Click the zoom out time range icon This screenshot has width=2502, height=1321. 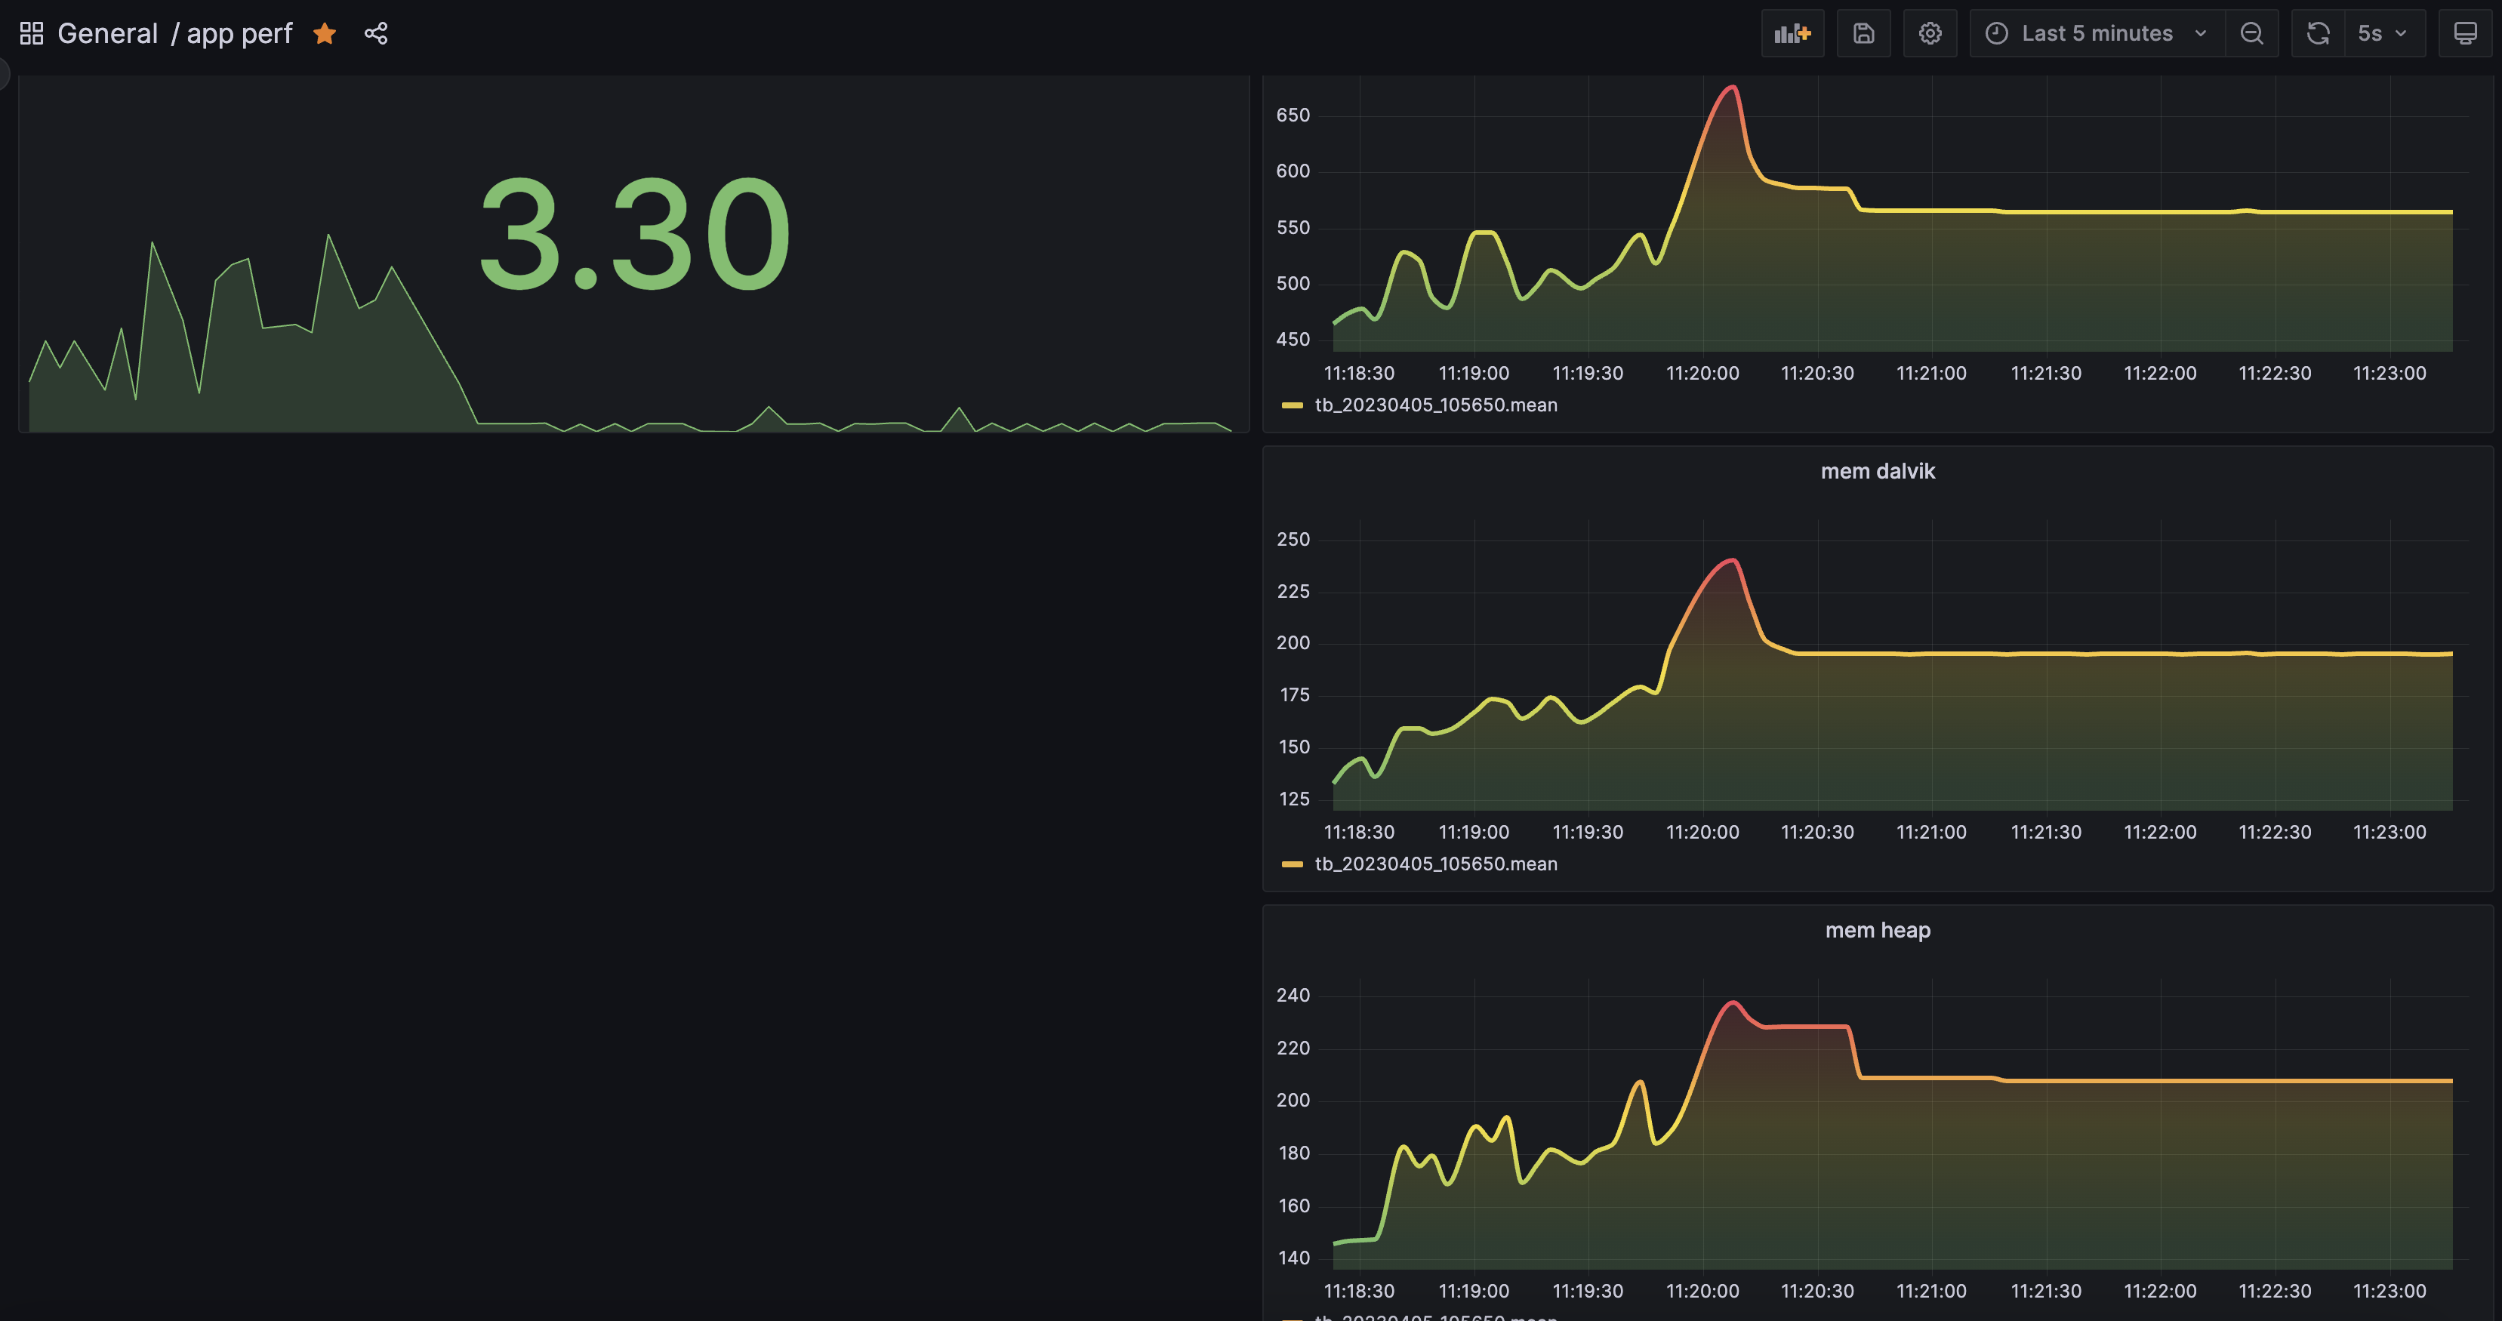click(2251, 34)
